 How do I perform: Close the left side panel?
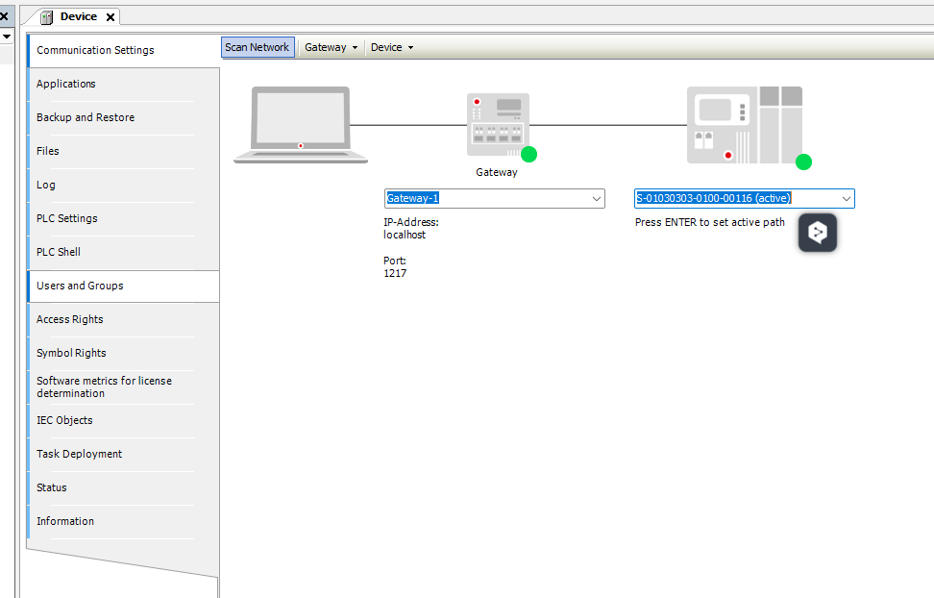4,16
